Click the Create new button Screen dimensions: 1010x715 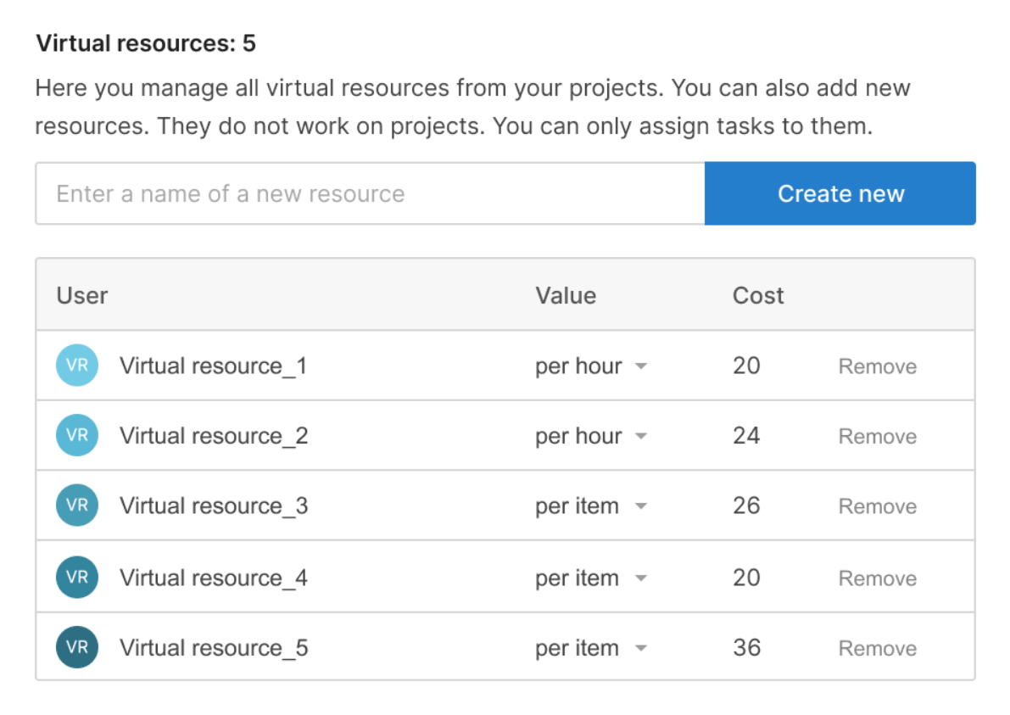tap(840, 193)
